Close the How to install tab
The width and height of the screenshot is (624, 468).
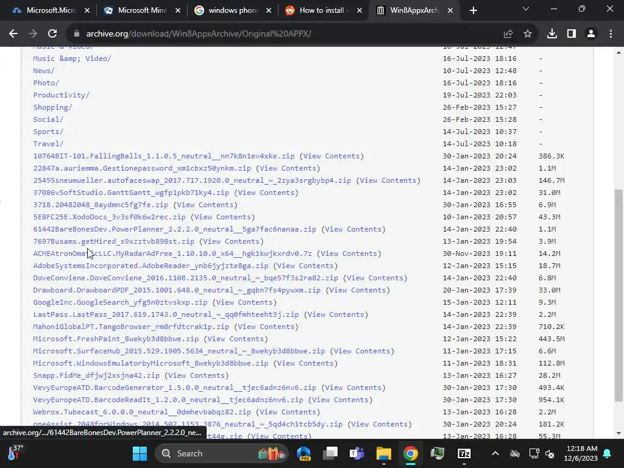tap(360, 10)
